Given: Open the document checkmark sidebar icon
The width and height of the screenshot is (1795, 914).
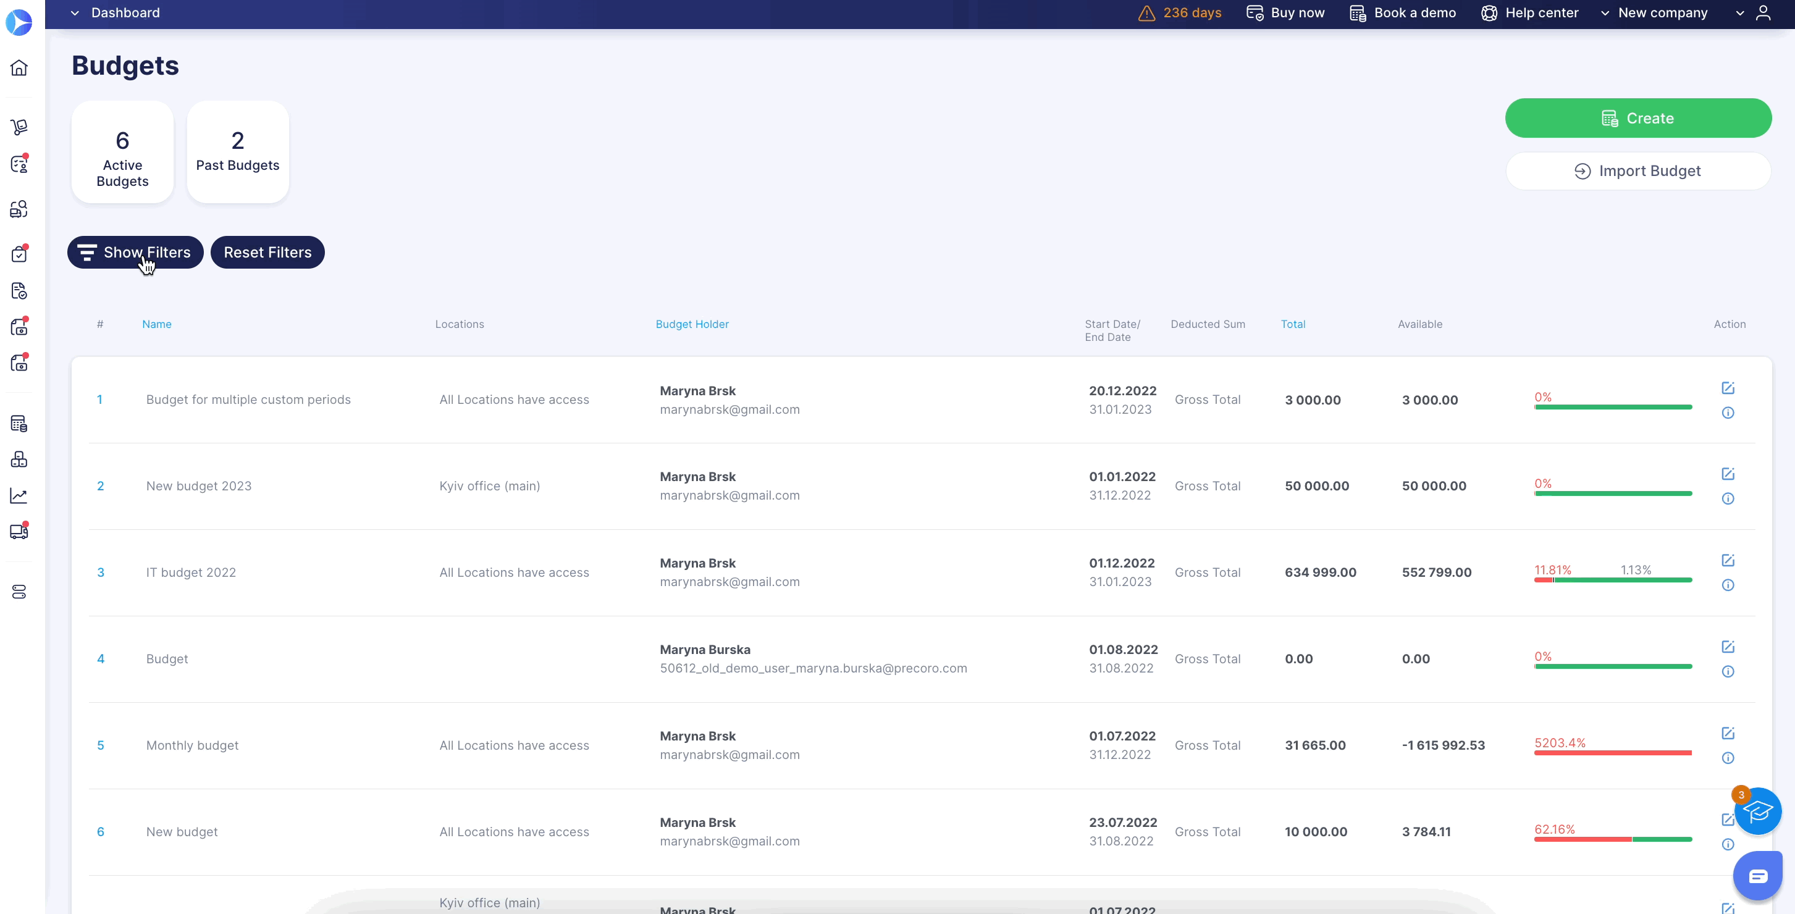Looking at the screenshot, I should 19,290.
